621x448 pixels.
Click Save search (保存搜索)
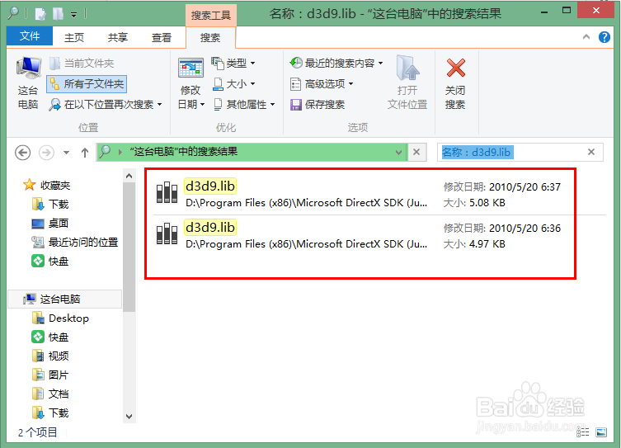click(x=318, y=105)
